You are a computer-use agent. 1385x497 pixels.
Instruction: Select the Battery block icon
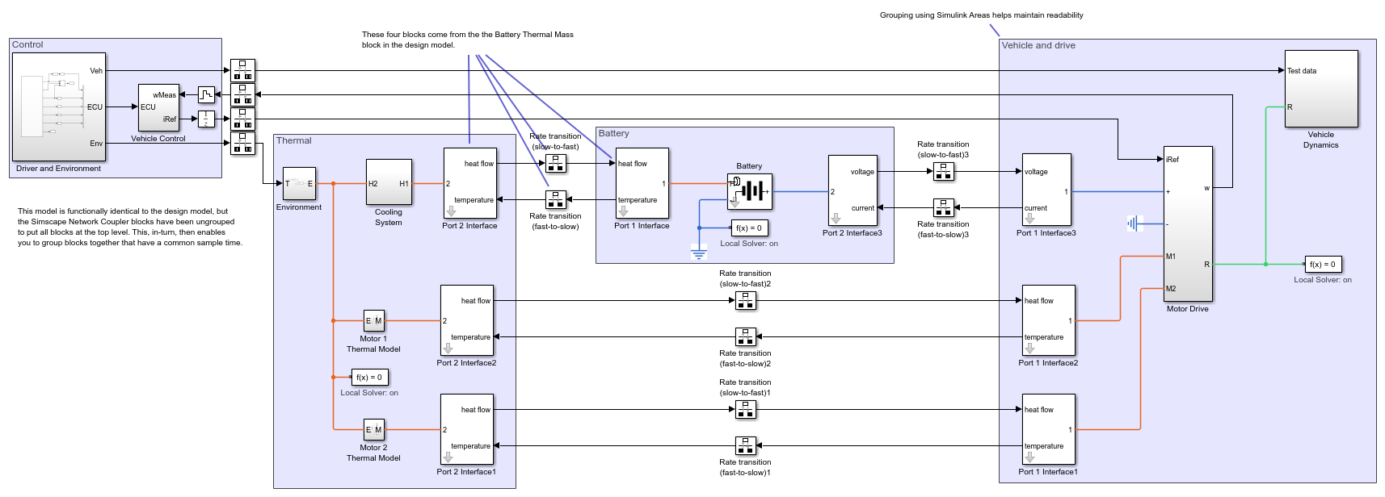(x=749, y=191)
